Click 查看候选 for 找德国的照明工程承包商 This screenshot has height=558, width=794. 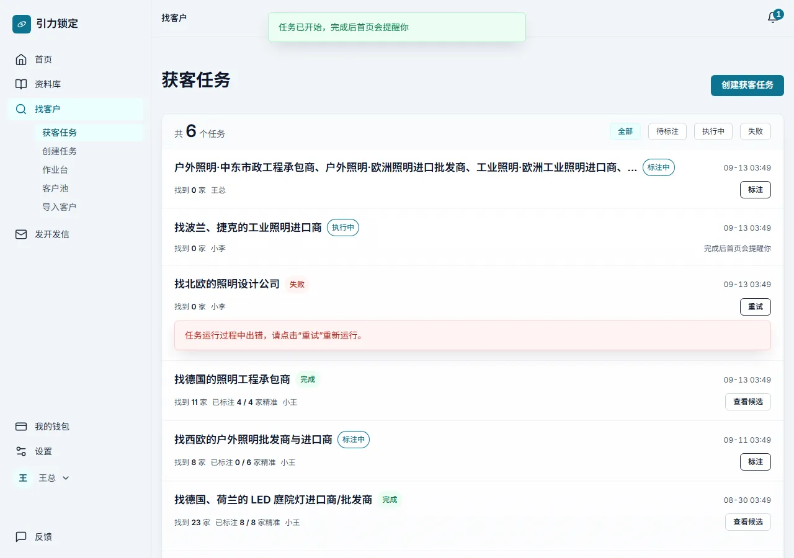point(748,402)
